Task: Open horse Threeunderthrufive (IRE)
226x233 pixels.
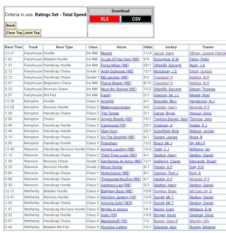Action: (121, 179)
